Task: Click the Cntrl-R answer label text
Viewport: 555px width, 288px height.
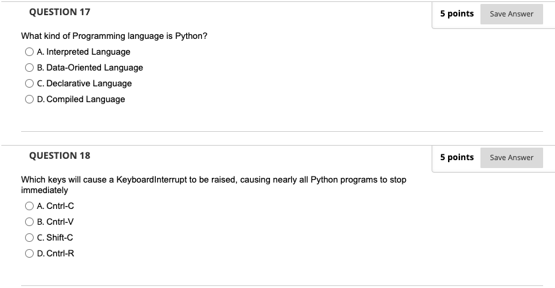Action: 60,253
